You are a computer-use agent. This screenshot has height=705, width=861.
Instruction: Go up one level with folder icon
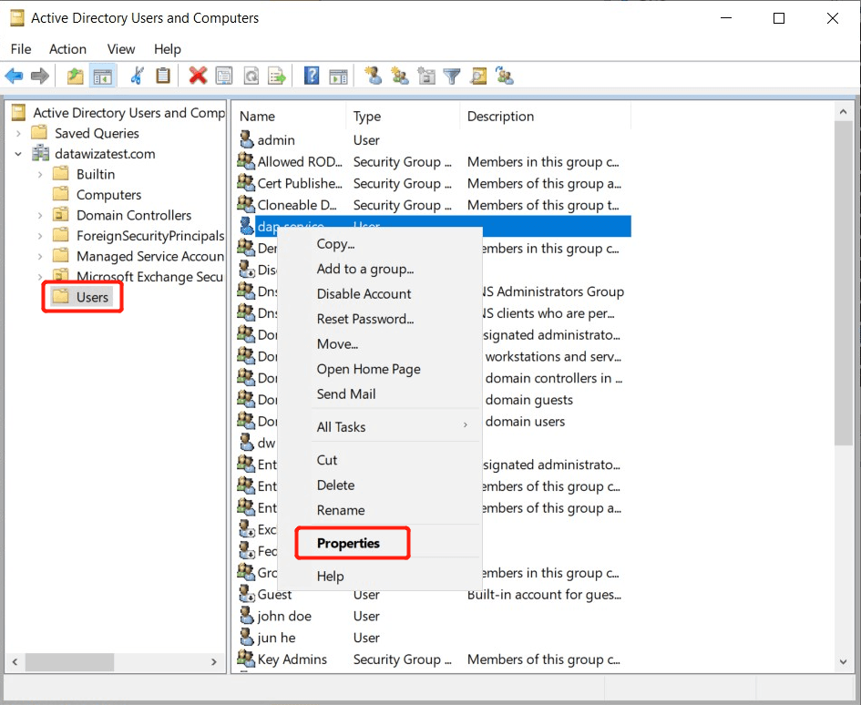[x=76, y=76]
